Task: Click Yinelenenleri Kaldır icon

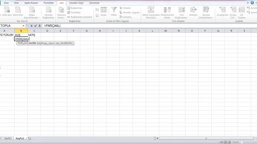Action: coord(167,12)
